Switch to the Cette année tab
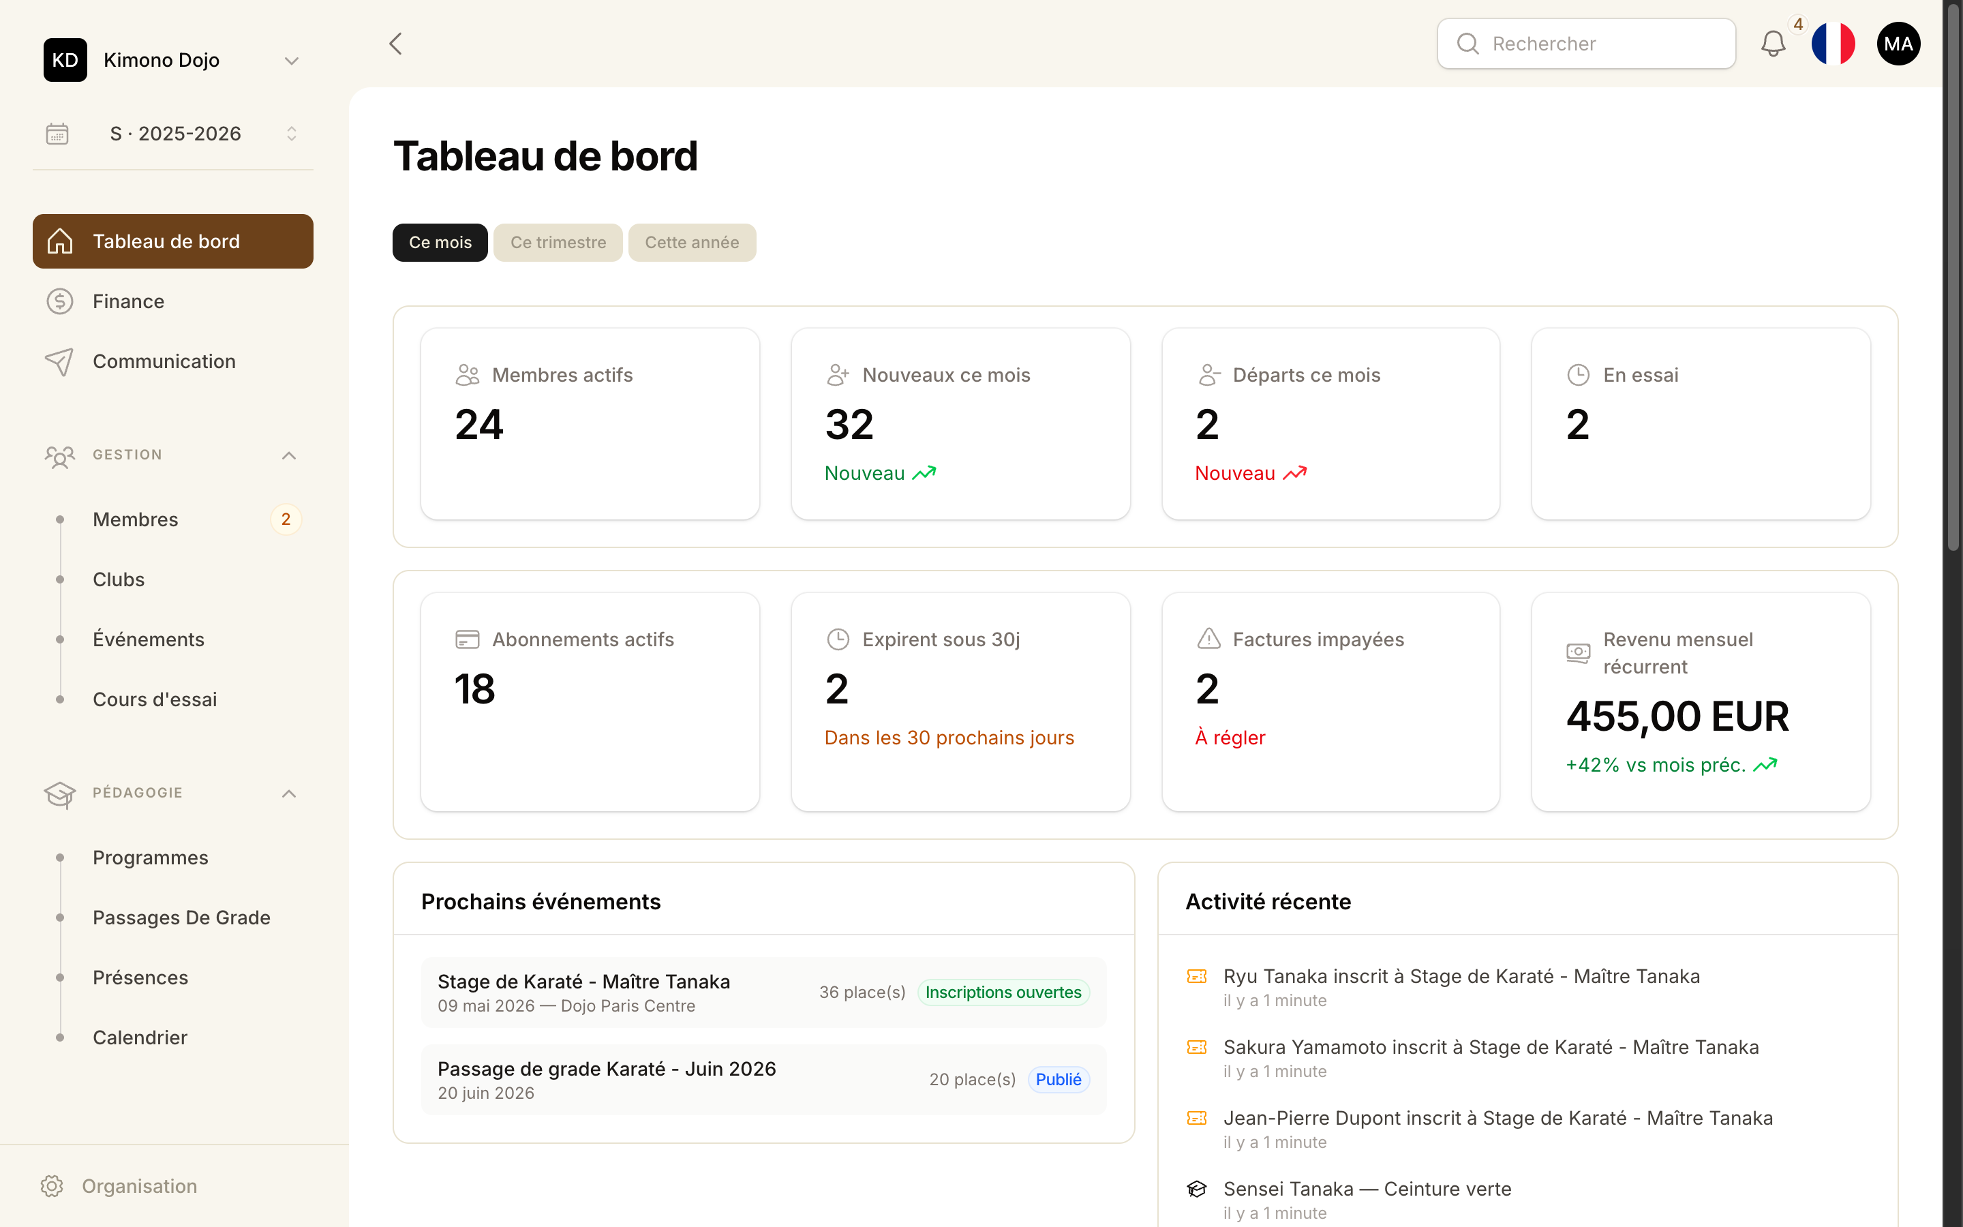The image size is (1963, 1227). point(692,242)
